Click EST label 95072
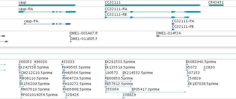Viewport: 236px width, 99px height. pyautogui.click(x=191, y=67)
